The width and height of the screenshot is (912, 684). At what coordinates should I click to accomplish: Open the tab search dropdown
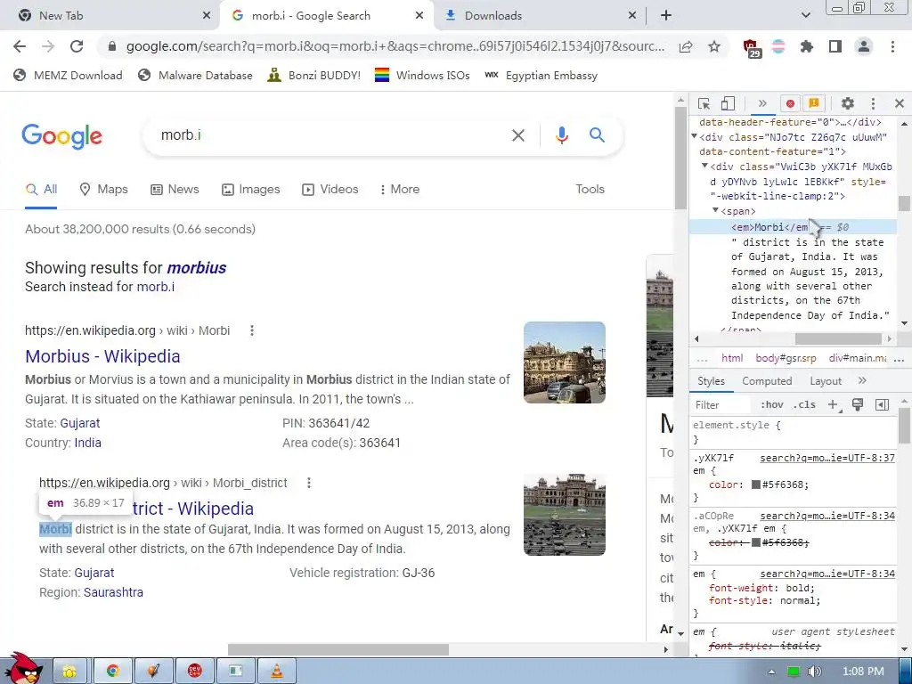[x=805, y=16]
